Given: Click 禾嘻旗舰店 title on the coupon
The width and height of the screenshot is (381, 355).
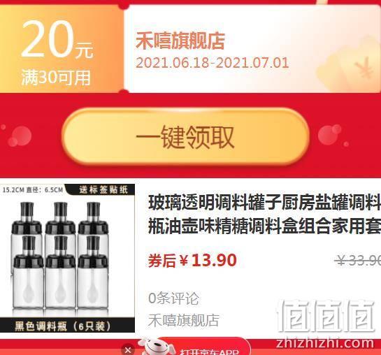Looking at the screenshot, I should [x=180, y=41].
